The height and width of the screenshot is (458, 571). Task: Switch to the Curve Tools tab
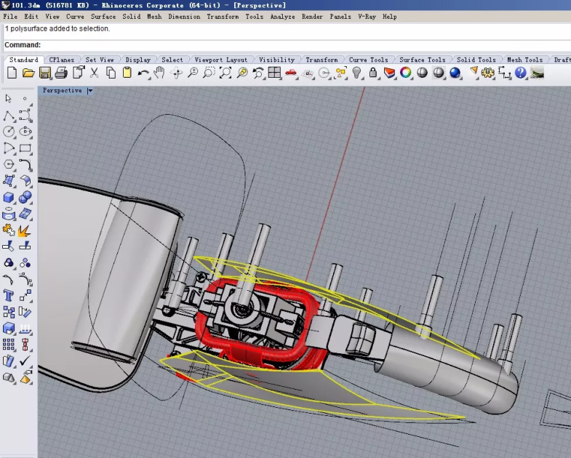[x=368, y=60]
